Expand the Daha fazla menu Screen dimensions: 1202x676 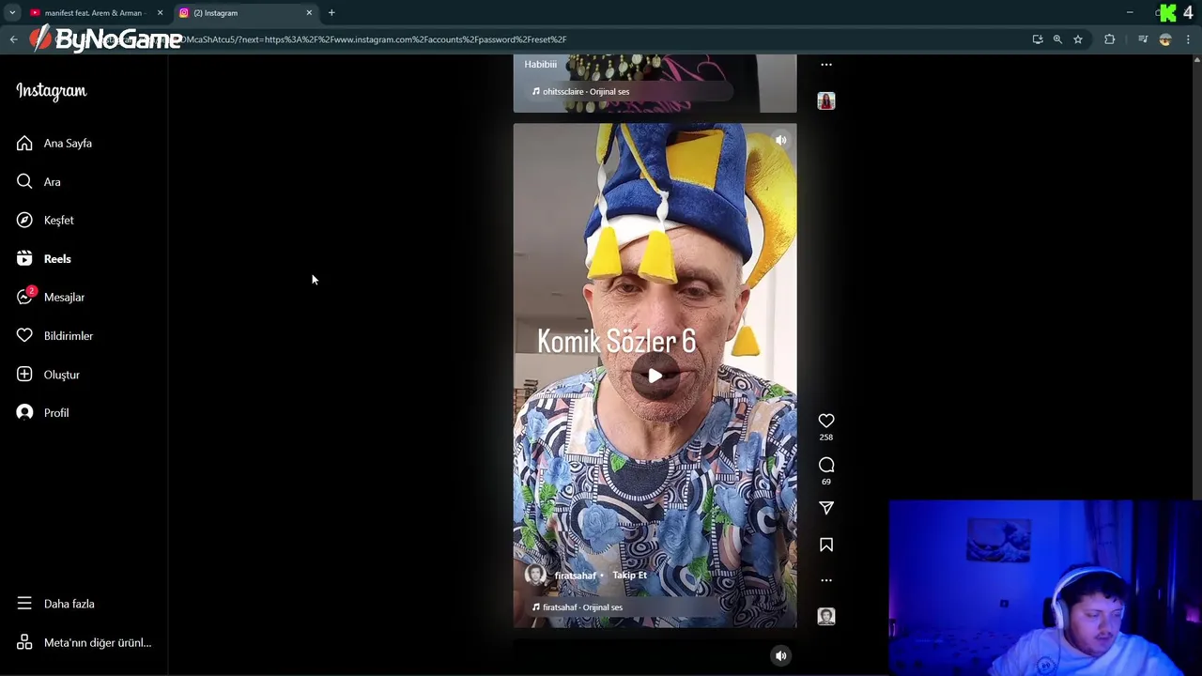(x=55, y=604)
